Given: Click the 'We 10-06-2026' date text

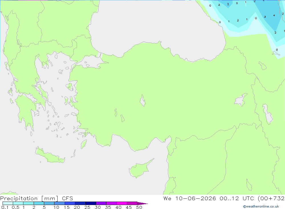Looking at the screenshot, I should (190, 198).
